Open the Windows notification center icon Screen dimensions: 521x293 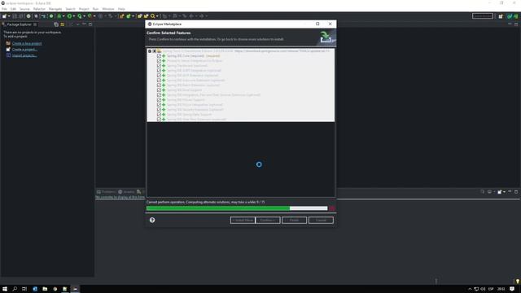(512, 289)
